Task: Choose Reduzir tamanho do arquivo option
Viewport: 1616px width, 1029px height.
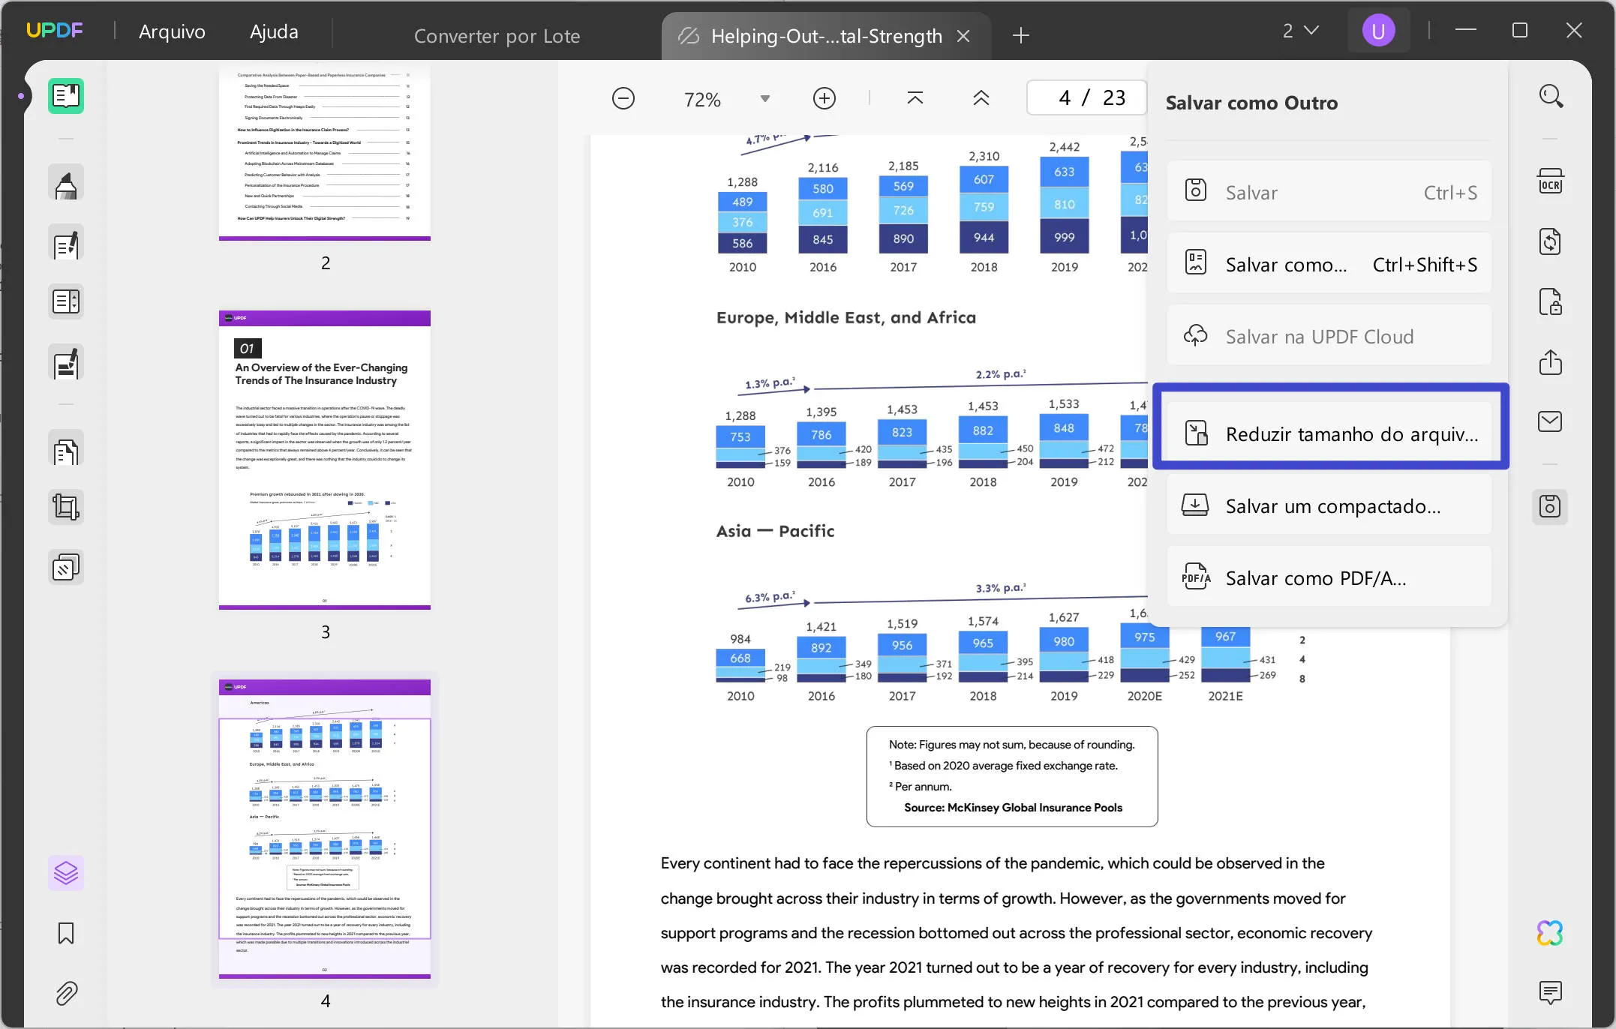Action: coord(1330,433)
